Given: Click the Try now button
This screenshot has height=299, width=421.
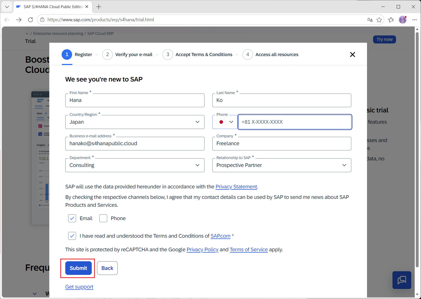Looking at the screenshot, I should click(x=385, y=39).
